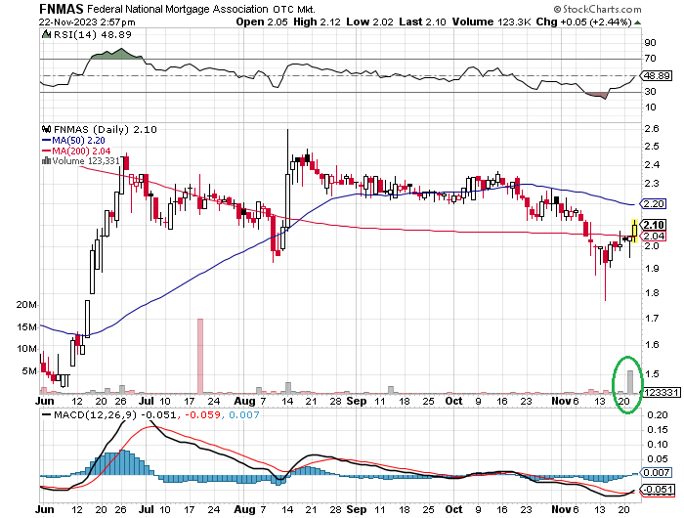Screen dimensions: 684x518
Task: Click the red 2.04 tag on price axis
Action: point(653,237)
